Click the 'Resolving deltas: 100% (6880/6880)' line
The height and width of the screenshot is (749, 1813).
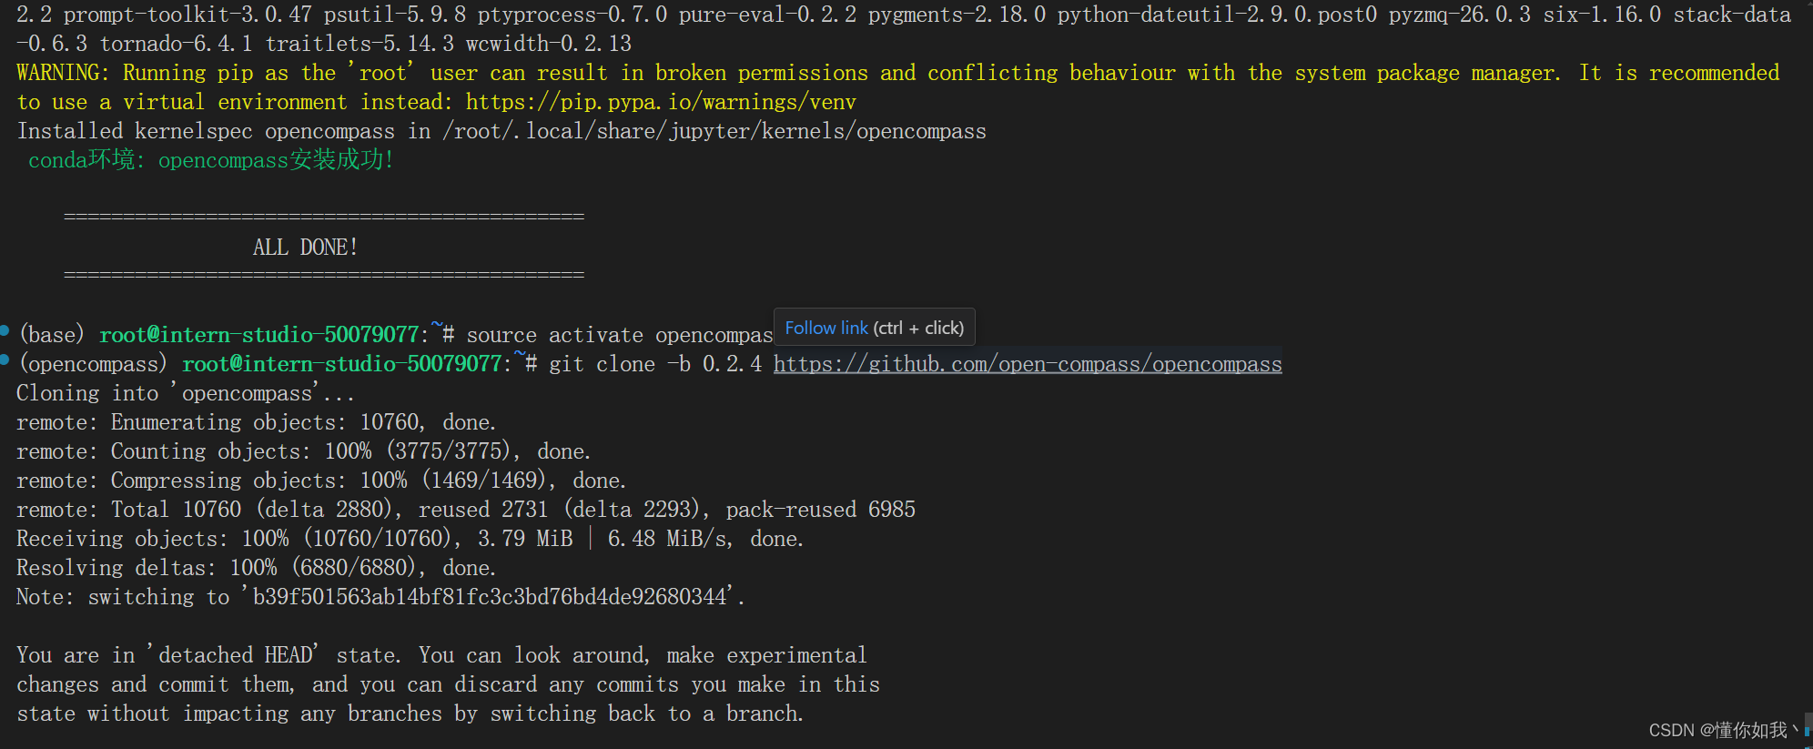(x=257, y=568)
